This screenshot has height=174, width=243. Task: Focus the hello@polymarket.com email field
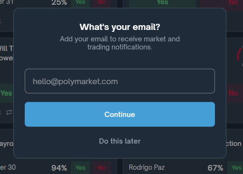(120, 81)
